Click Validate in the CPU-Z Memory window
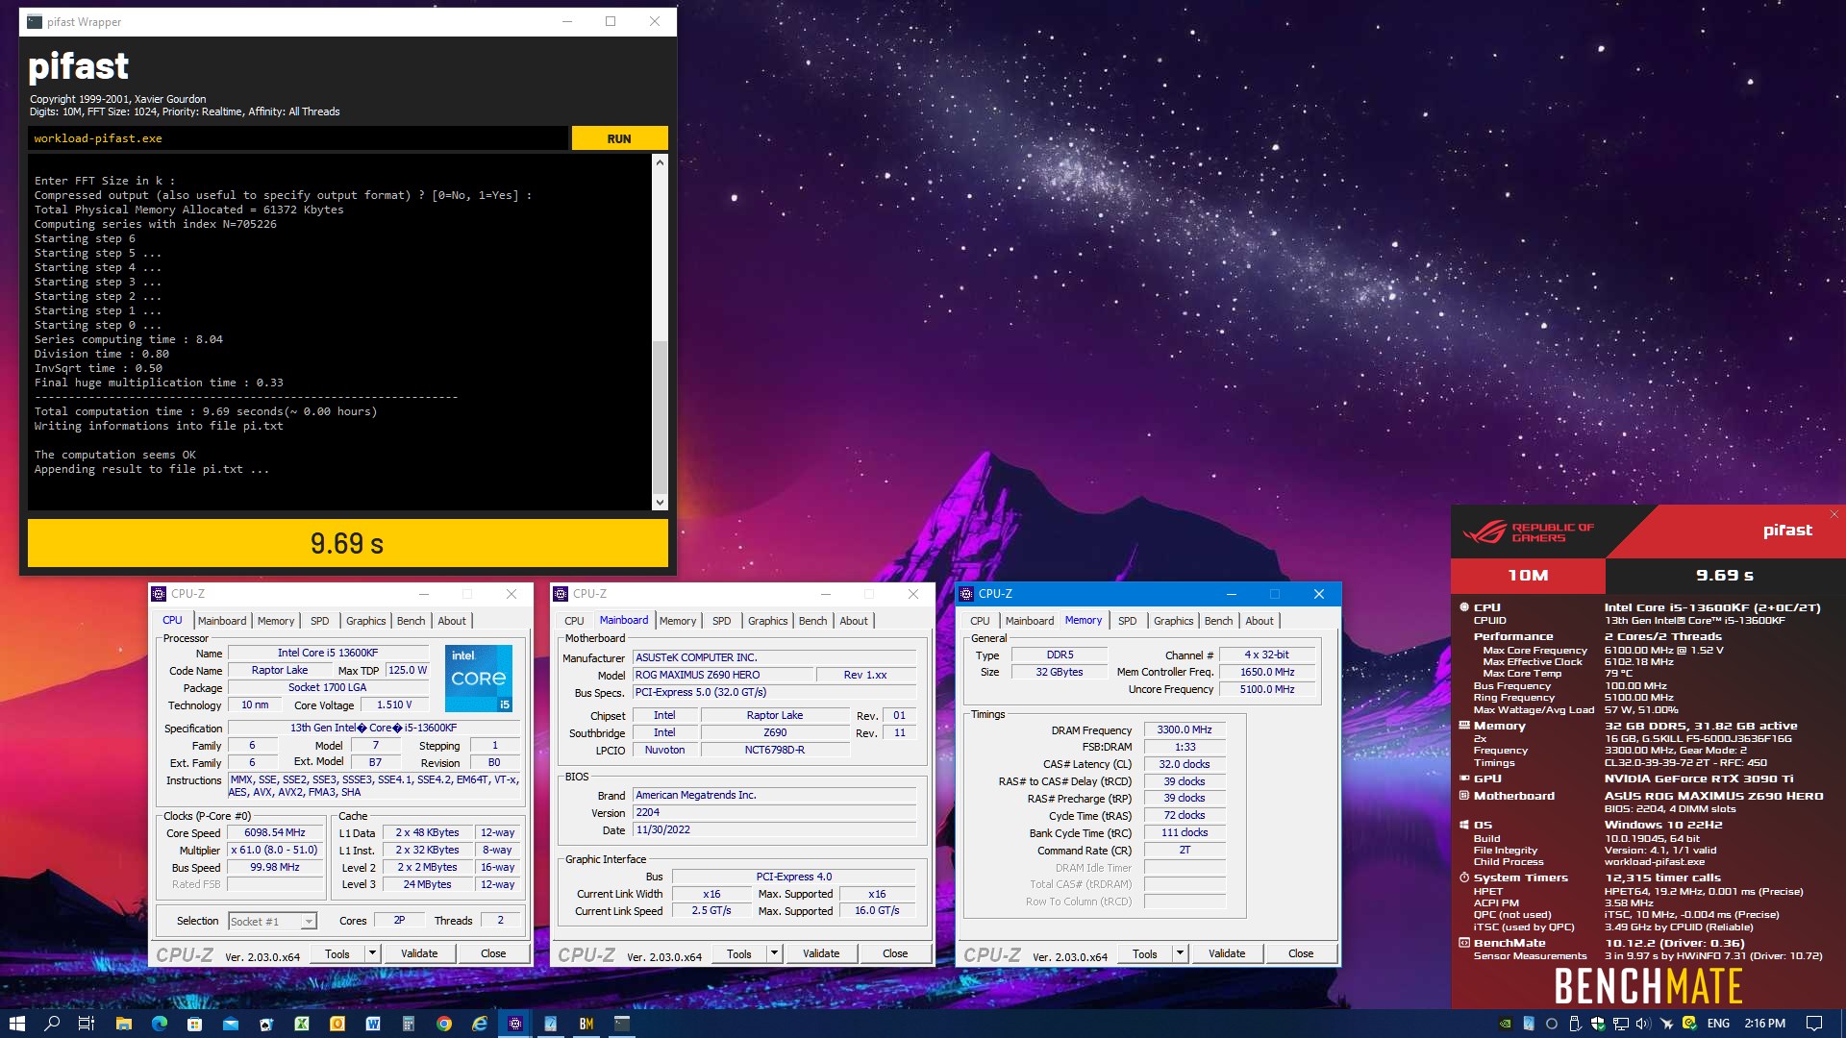 coord(1227,953)
